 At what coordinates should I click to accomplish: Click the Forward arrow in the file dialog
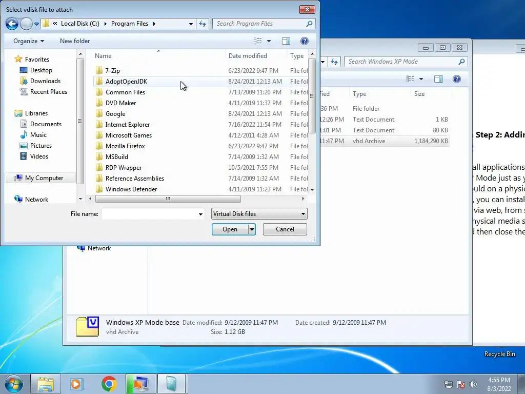26,24
